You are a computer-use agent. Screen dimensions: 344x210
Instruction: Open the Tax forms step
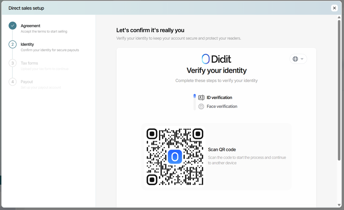pyautogui.click(x=30, y=63)
